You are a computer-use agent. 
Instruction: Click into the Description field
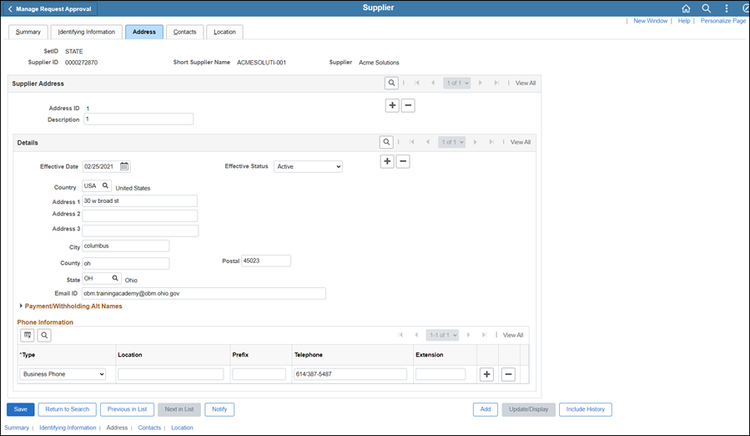coord(138,119)
